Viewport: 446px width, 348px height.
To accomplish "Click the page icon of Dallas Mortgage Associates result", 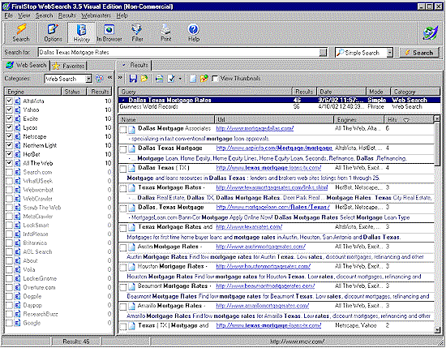I will click(x=131, y=130).
